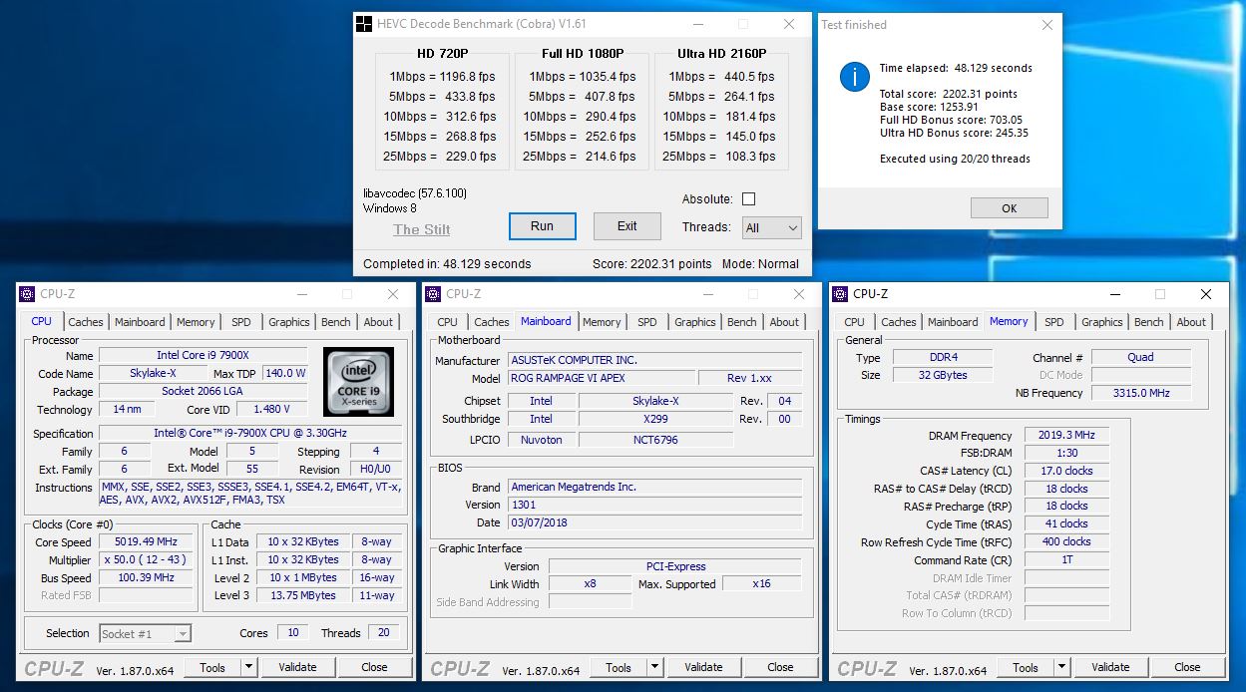Image resolution: width=1246 pixels, height=692 pixels.
Task: Click the HEVC Decode Benchmark window icon
Action: coord(365,24)
